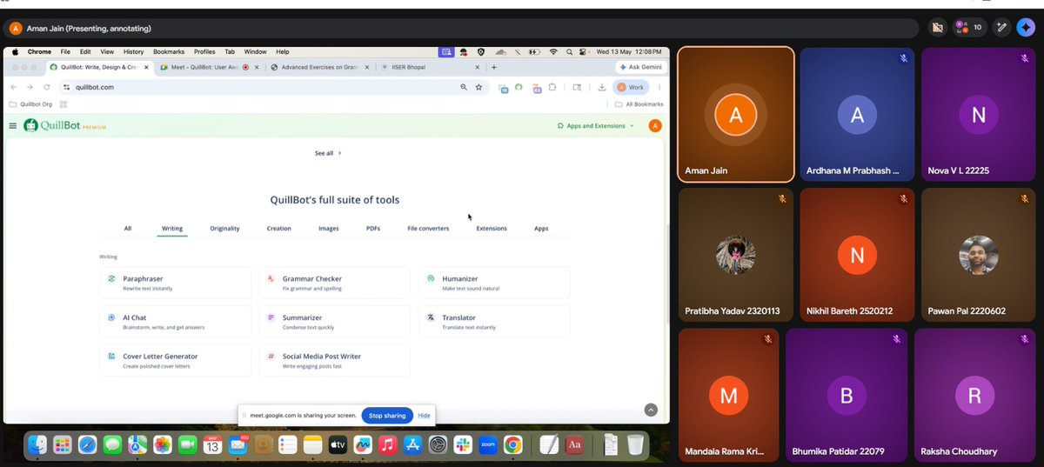Screen dimensions: 1044x467
Task: Open the Profiles menu in menu bar
Action: point(204,52)
